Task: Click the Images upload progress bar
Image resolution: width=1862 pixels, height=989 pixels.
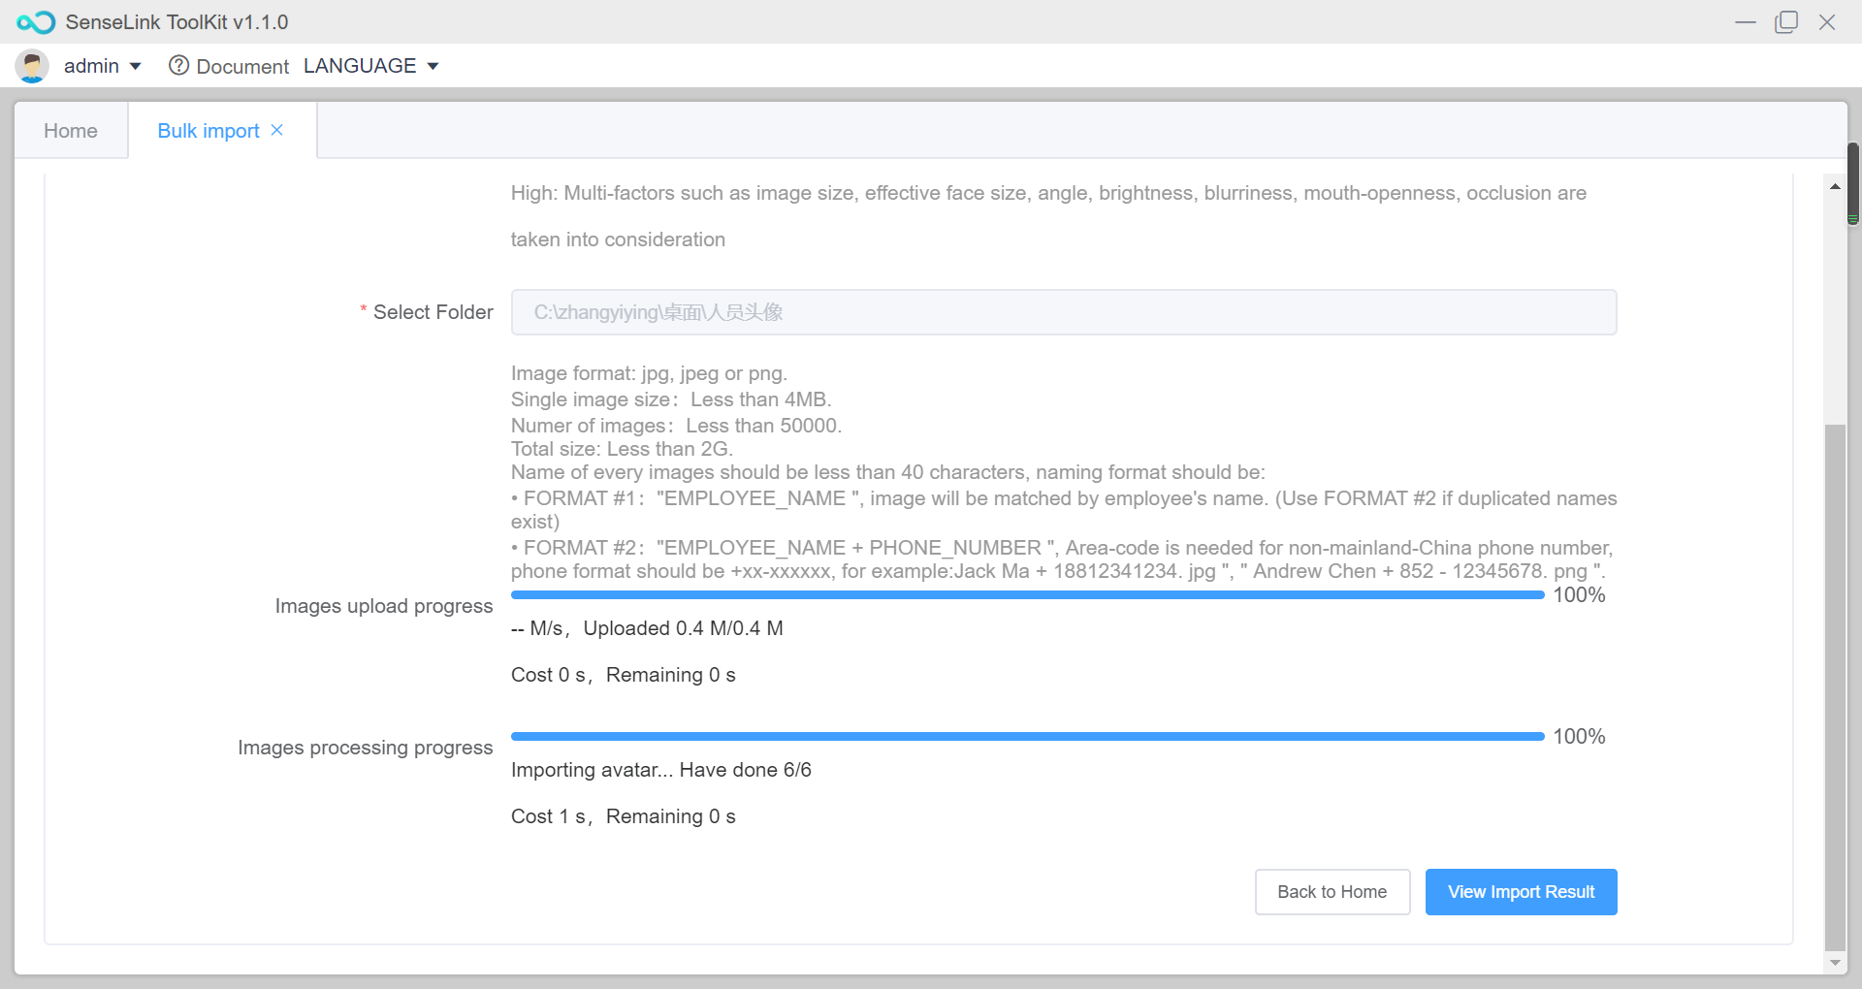Action: click(1027, 595)
